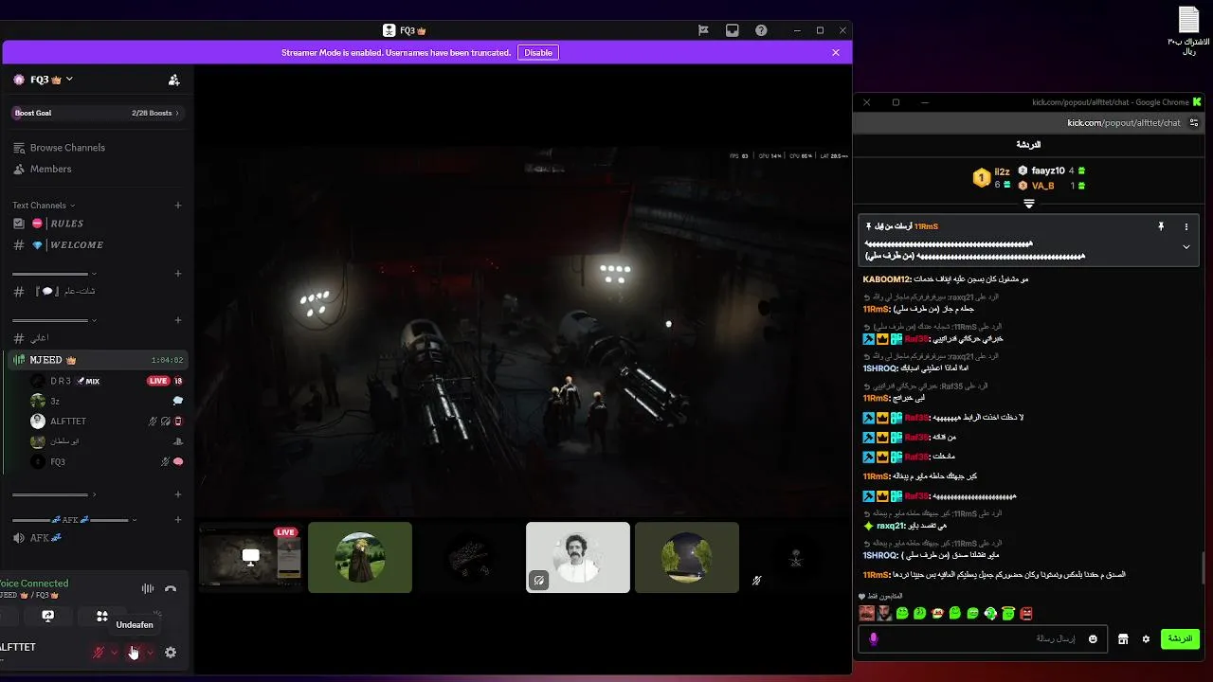
Task: Open Browse Channels
Action: (x=97, y=148)
